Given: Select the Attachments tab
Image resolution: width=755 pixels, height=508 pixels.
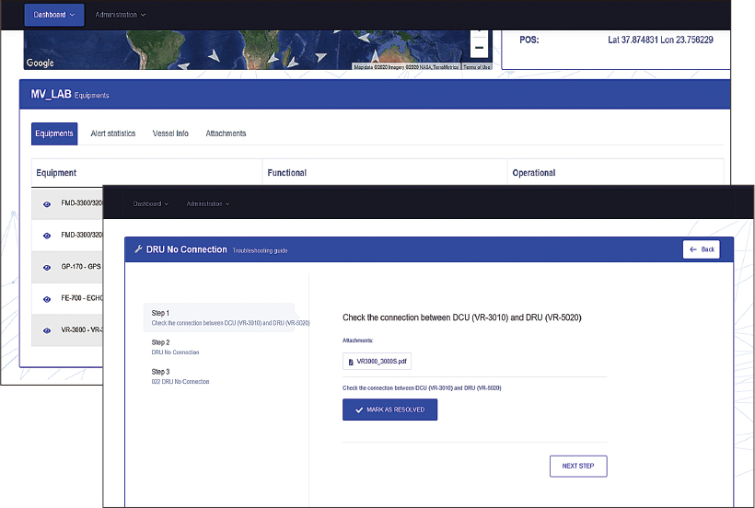Looking at the screenshot, I should tap(226, 133).
